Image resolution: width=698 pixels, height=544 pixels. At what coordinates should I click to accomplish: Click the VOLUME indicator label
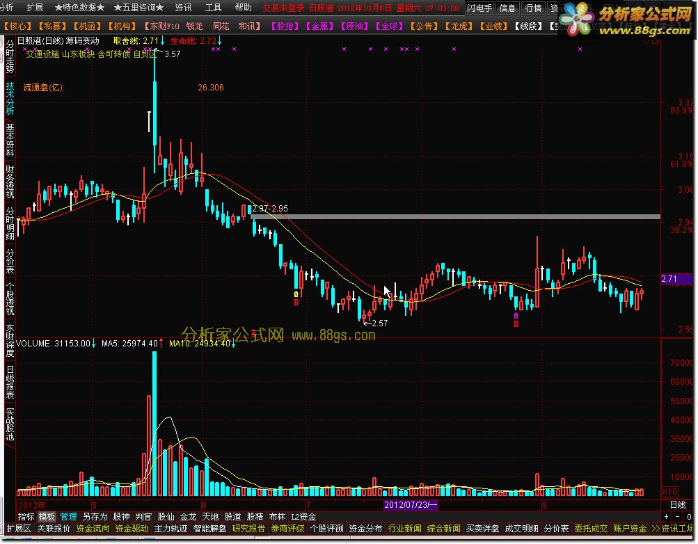click(x=34, y=344)
